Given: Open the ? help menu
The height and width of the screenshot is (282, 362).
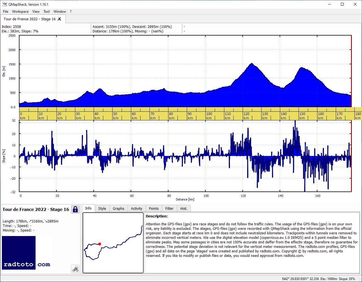Looking at the screenshot, I should tap(71, 12).
